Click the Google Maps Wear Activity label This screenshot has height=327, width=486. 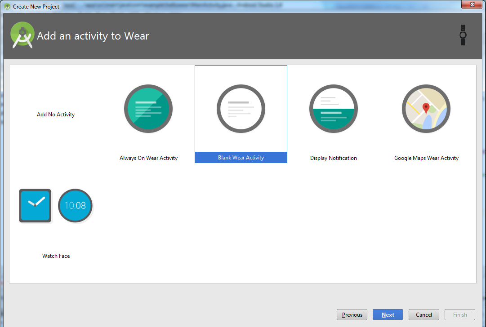pyautogui.click(x=426, y=158)
